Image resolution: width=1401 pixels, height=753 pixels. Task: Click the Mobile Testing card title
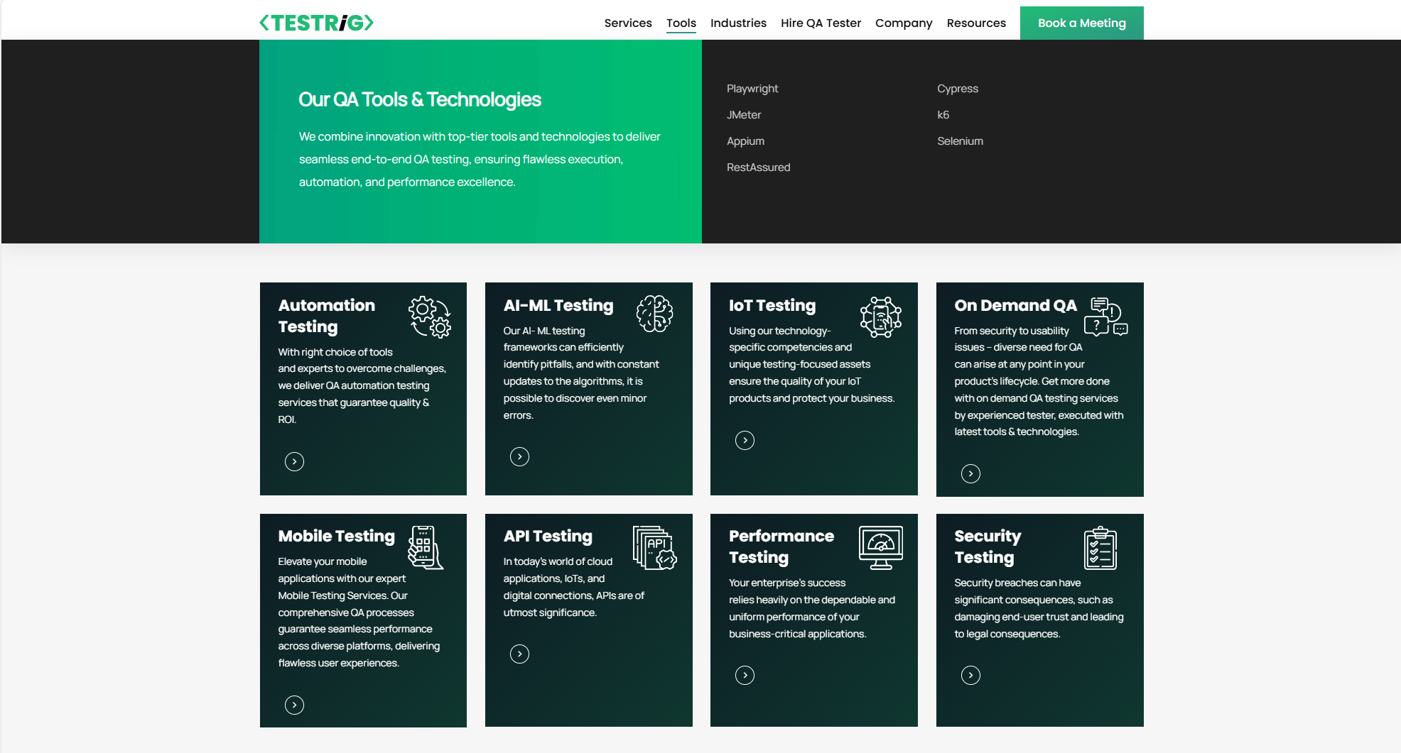pos(336,536)
